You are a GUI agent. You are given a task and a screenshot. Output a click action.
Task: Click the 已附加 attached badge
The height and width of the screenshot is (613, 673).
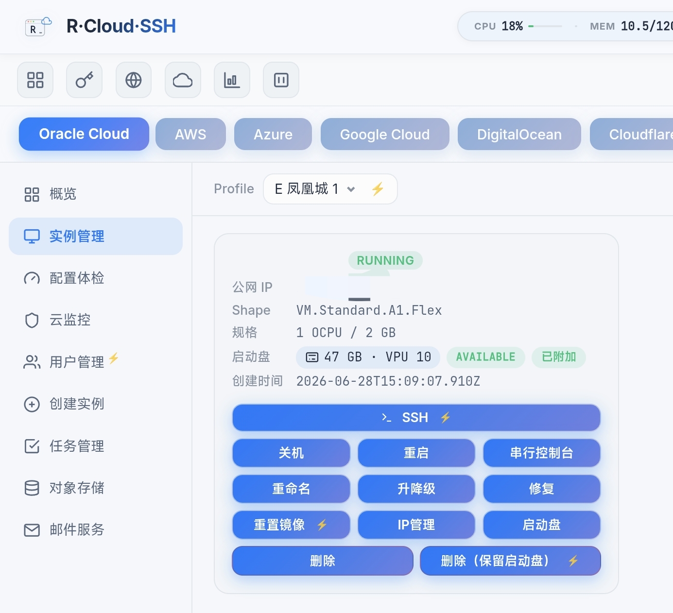(559, 357)
